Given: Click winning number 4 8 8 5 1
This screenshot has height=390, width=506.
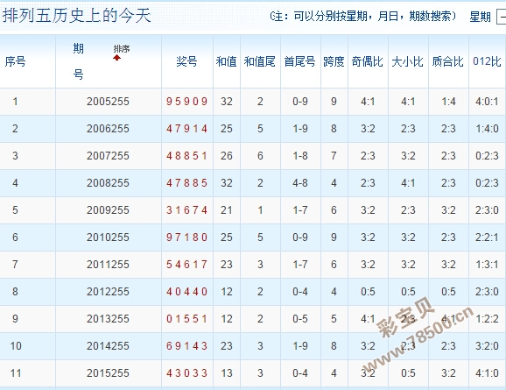Looking at the screenshot, I should click(186, 156).
